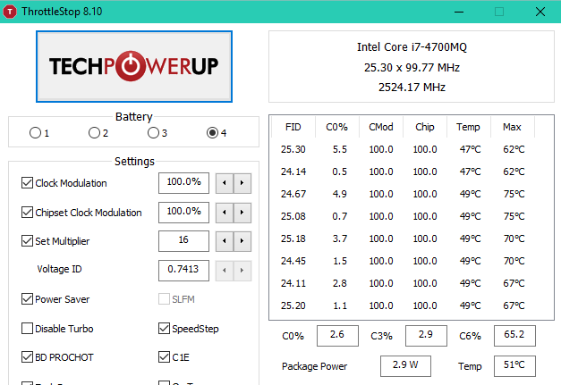The image size is (561, 385).
Task: Decrease Chipset Clock Modulation with left arrow
Action: tap(225, 213)
